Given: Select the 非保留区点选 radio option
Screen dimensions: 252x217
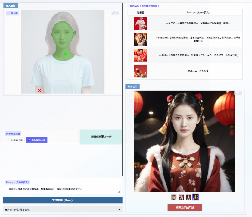Looking at the screenshot, I should [36, 140].
